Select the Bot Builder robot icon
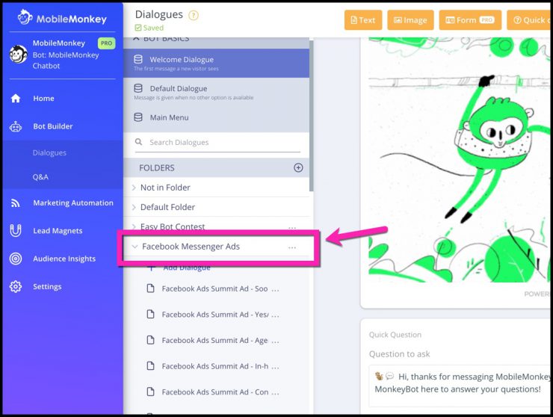 pyautogui.click(x=16, y=126)
